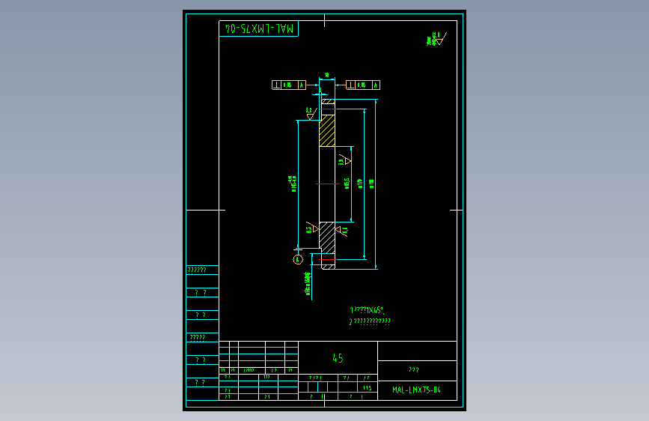
Task: Select the upper hatched section area
Action: (327, 131)
